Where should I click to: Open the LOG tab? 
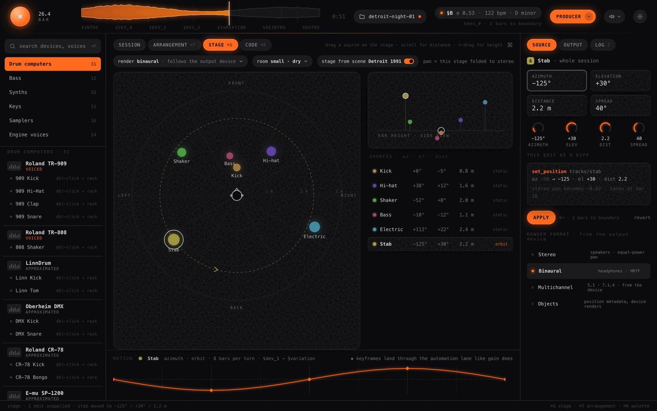coord(602,45)
